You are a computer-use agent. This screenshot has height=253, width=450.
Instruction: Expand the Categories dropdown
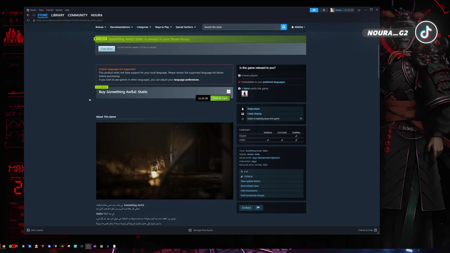pos(144,27)
